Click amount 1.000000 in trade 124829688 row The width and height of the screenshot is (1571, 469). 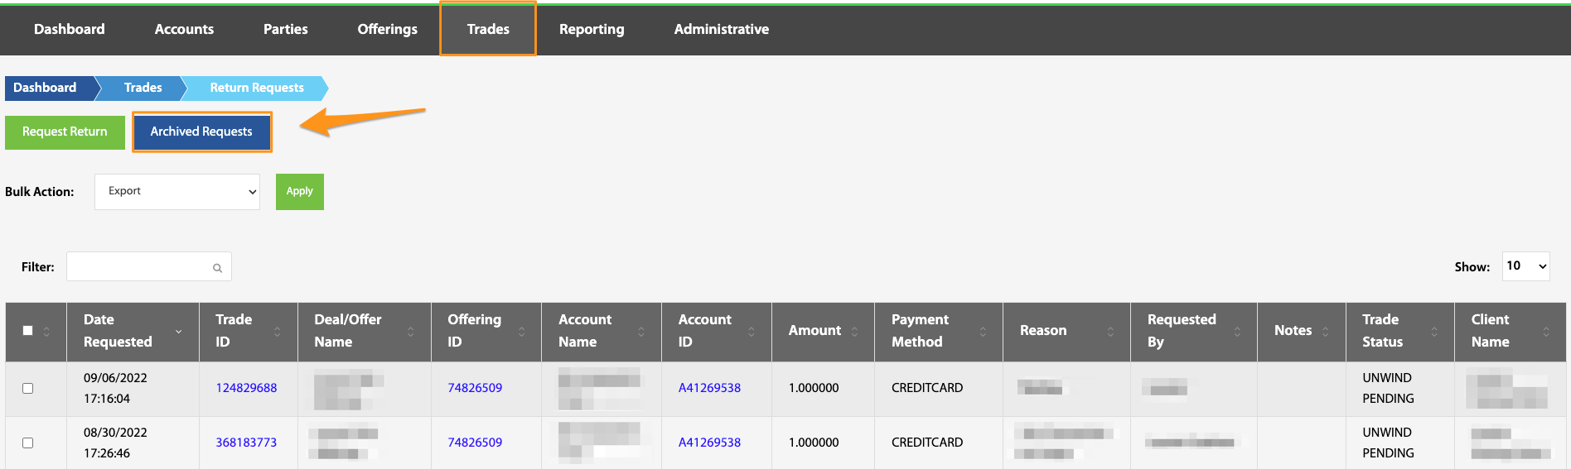click(814, 388)
